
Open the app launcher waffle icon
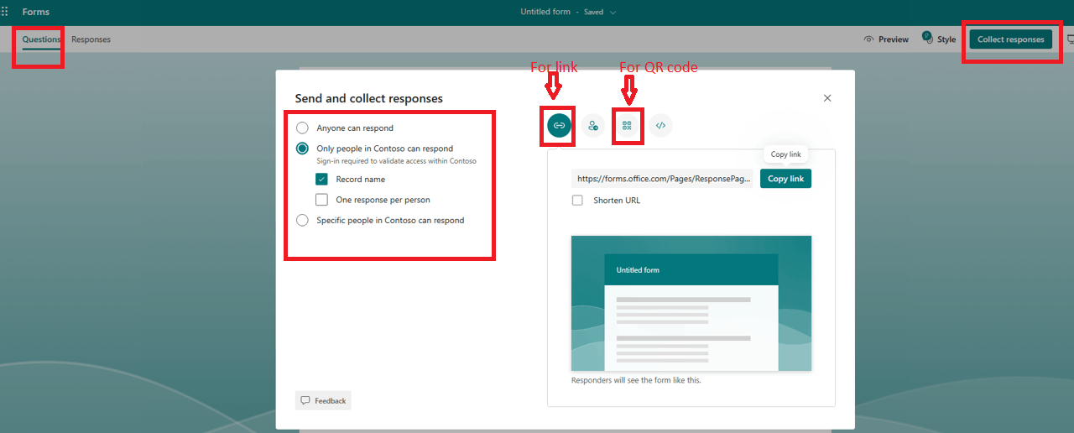click(x=5, y=12)
